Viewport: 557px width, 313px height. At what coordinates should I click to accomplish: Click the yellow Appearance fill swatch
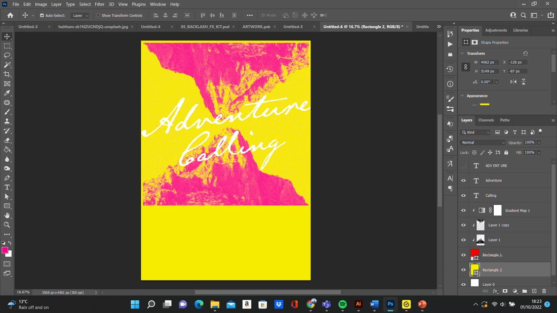485,104
